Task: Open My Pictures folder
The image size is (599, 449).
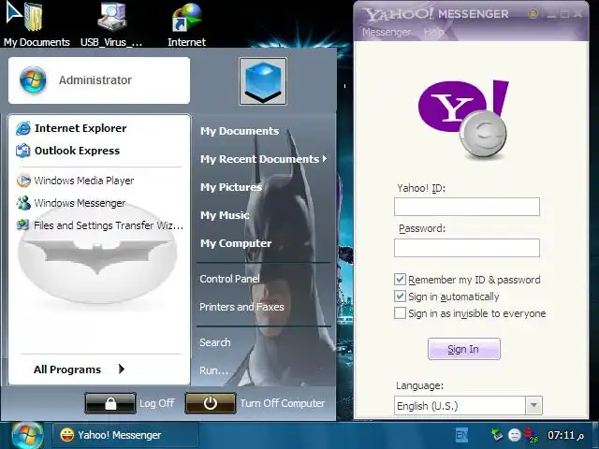Action: coord(231,187)
